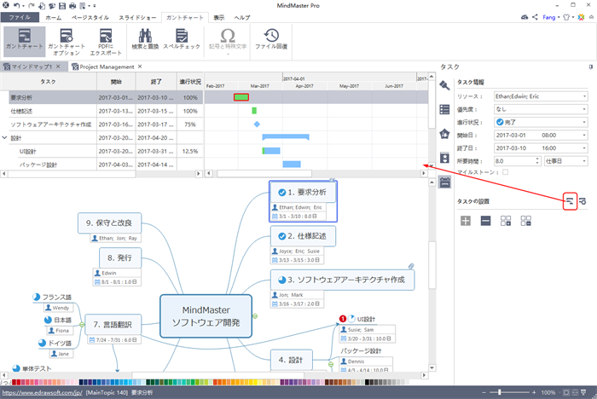Image resolution: width=597 pixels, height=399 pixels.
Task: Click the plus icon under task settings
Action: (x=465, y=221)
